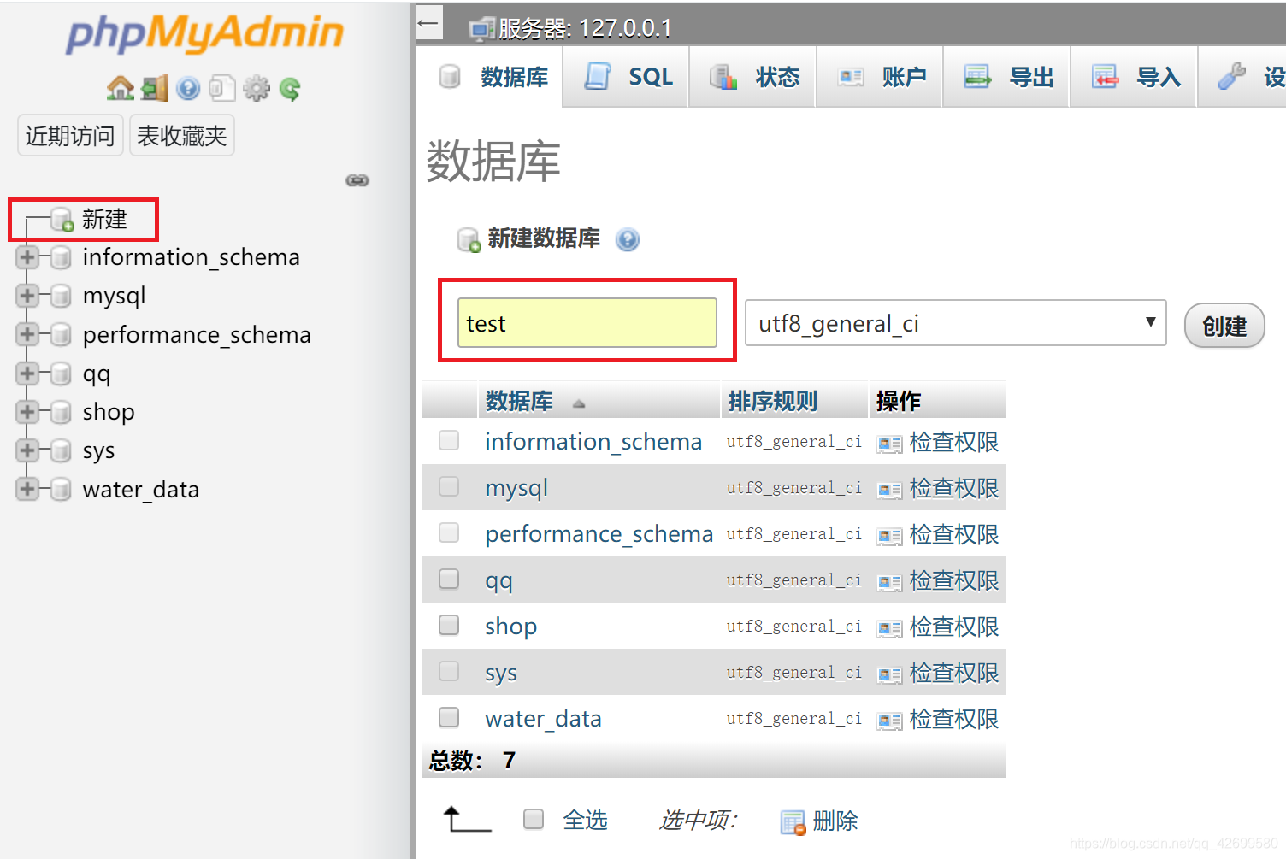This screenshot has width=1286, height=859.
Task: Tick checkbox for information_schema row
Action: tap(449, 440)
